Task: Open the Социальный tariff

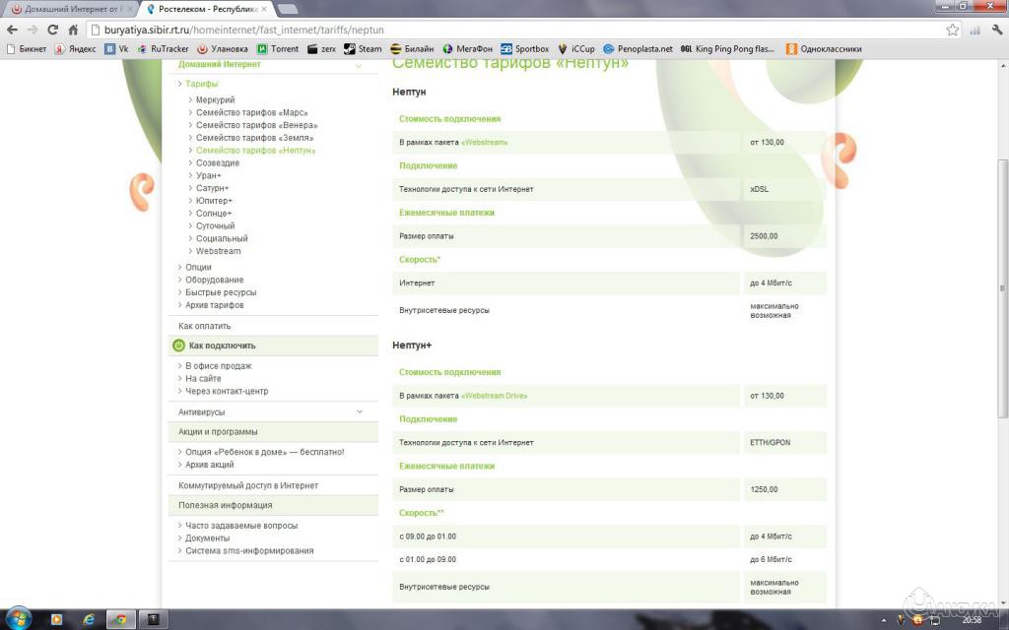Action: click(x=222, y=238)
